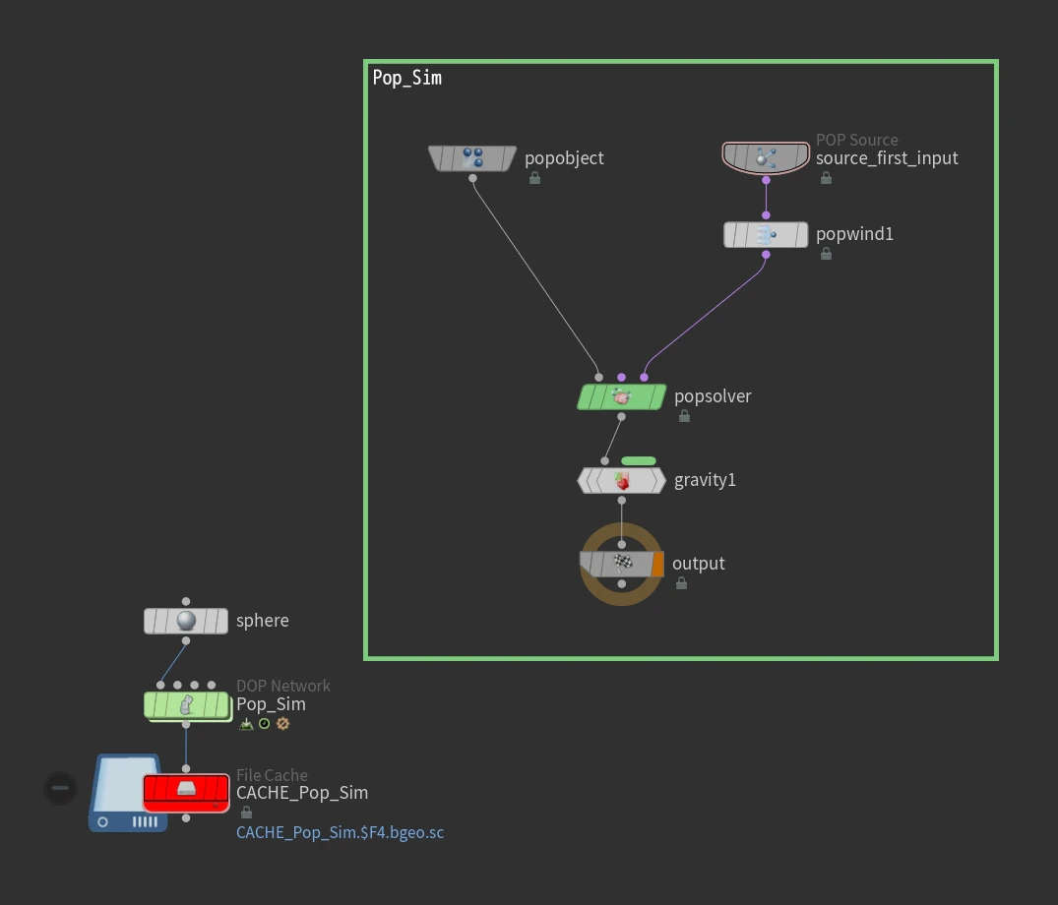The image size is (1058, 905).
Task: Click the sphere node label
Action: coord(263,621)
